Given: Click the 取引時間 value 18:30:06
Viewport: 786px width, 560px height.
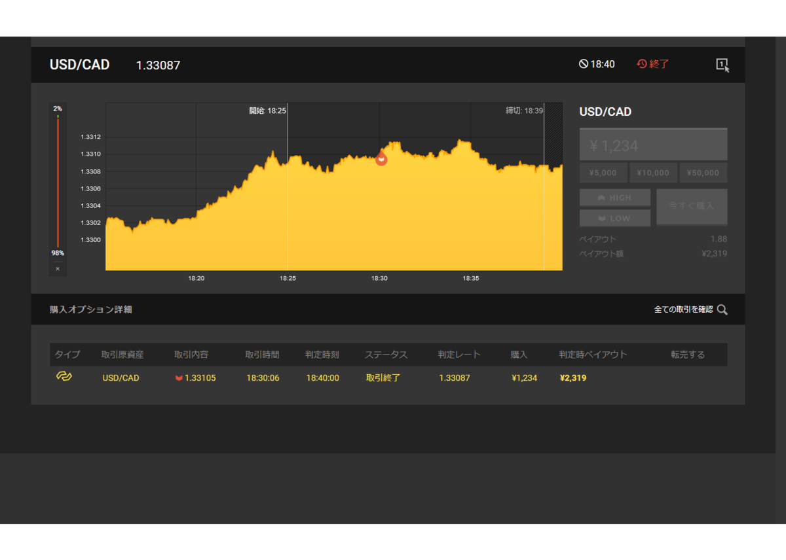Looking at the screenshot, I should (263, 378).
